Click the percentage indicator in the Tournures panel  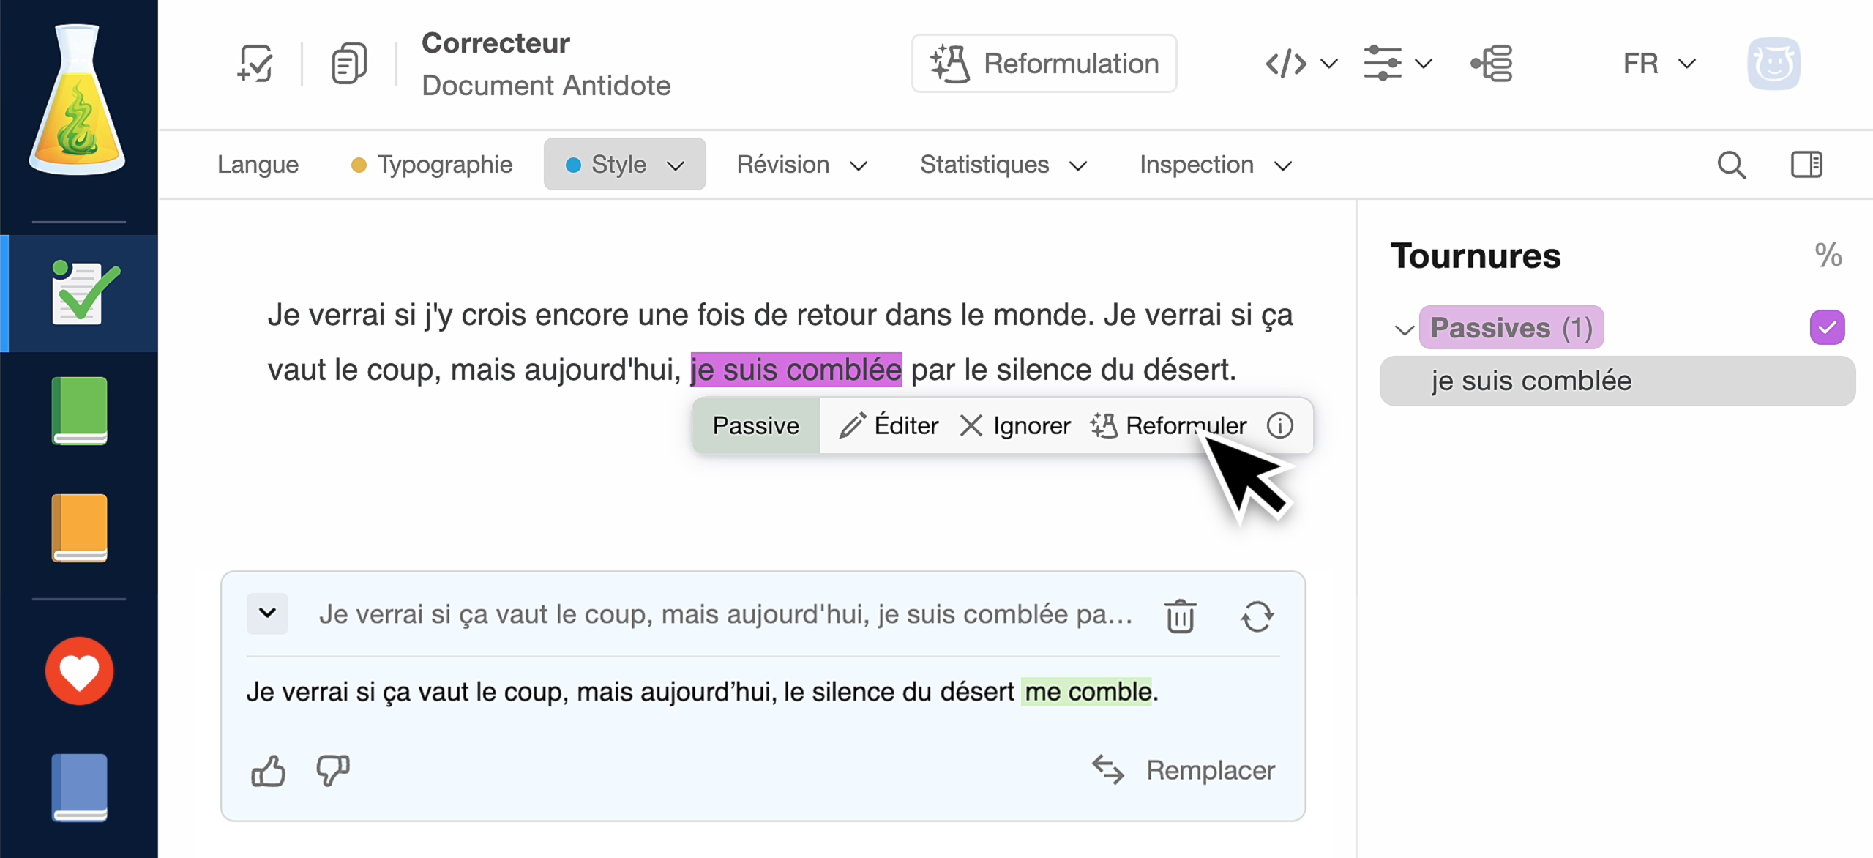point(1827,255)
